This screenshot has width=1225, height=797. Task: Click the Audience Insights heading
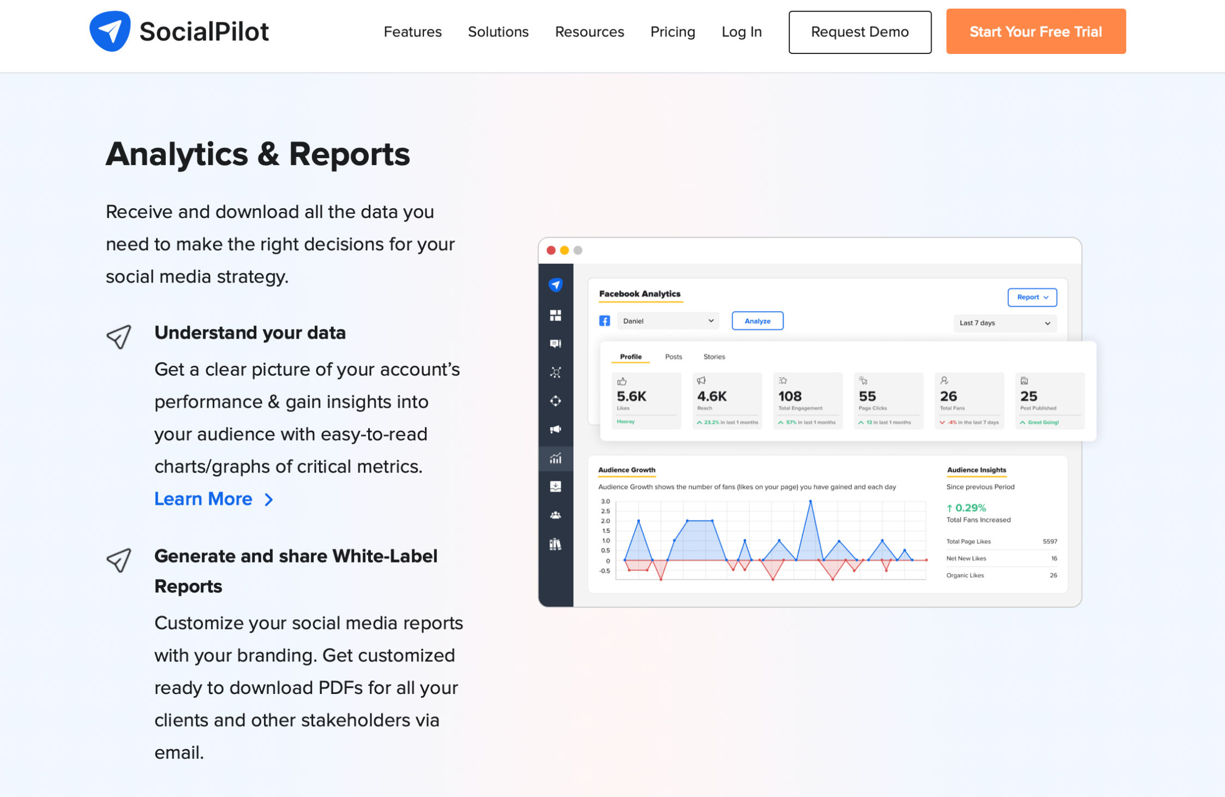point(976,469)
